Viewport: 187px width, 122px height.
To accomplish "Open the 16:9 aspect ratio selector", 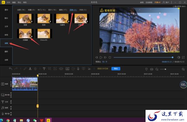I will coord(105,62).
